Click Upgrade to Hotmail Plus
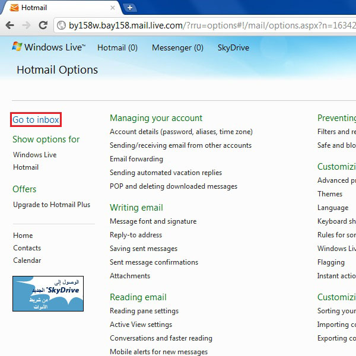Image resolution: width=356 pixels, height=356 pixels. coord(52,205)
